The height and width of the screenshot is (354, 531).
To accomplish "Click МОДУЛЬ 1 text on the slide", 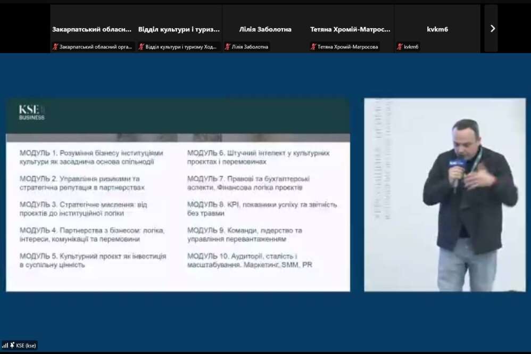I will (91, 157).
